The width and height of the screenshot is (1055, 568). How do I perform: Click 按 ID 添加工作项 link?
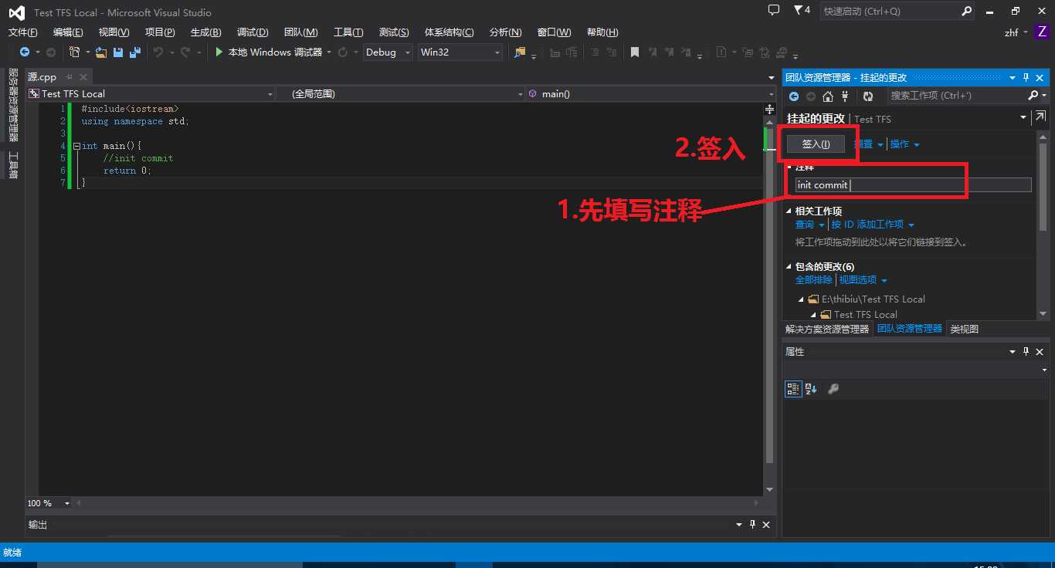tap(867, 225)
